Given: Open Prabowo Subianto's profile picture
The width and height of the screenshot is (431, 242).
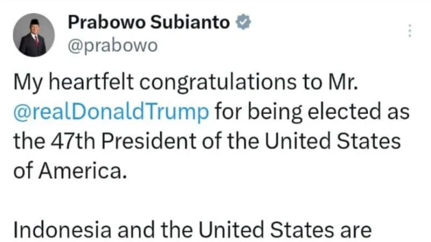Looking at the screenshot, I should 34,35.
